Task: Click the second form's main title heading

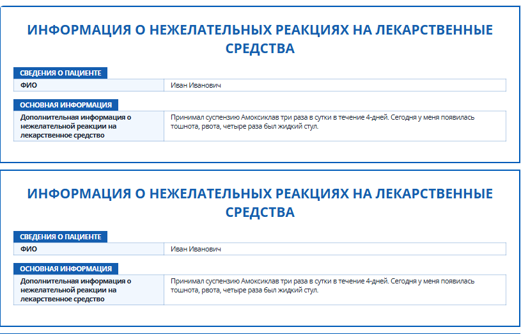Action: point(260,203)
